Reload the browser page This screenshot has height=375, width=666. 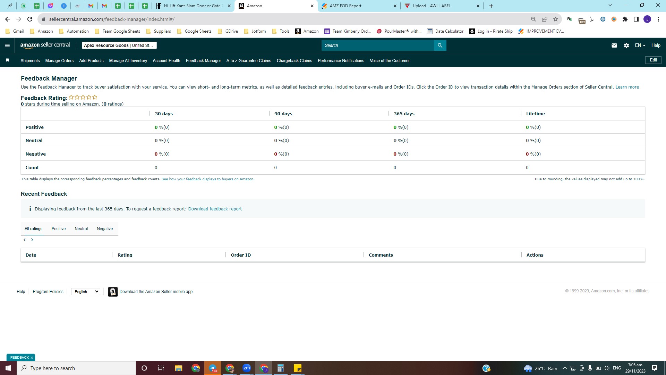pyautogui.click(x=30, y=19)
